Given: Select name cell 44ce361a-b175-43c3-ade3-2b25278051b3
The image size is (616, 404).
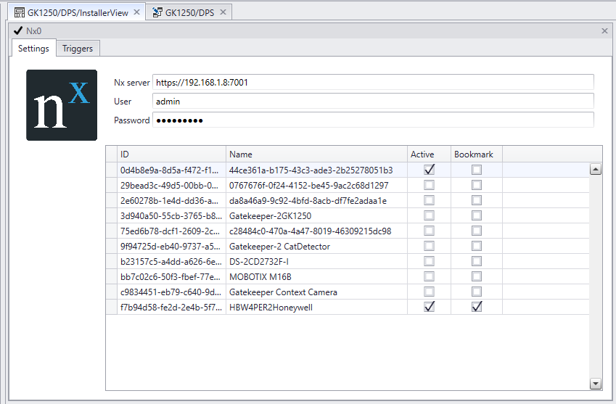Looking at the screenshot, I should [x=316, y=170].
